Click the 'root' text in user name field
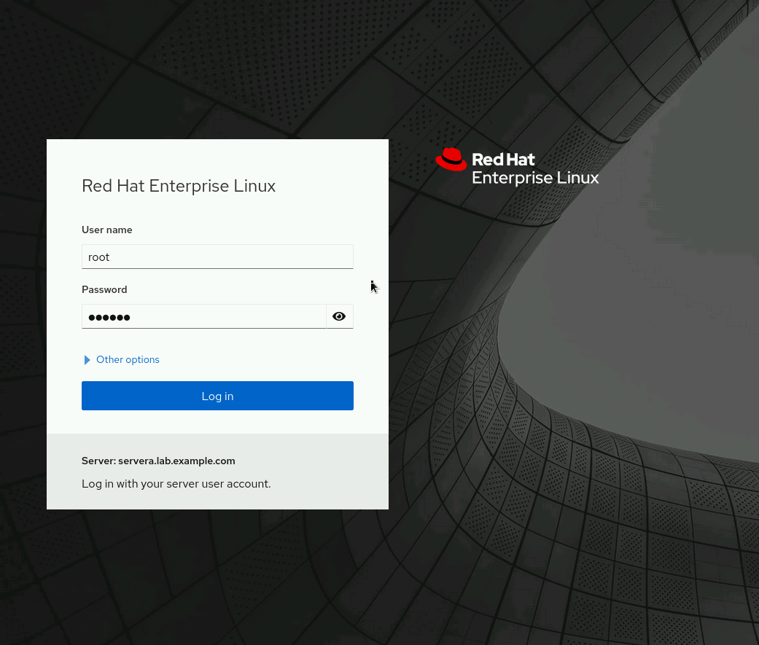The height and width of the screenshot is (645, 759). pos(98,257)
